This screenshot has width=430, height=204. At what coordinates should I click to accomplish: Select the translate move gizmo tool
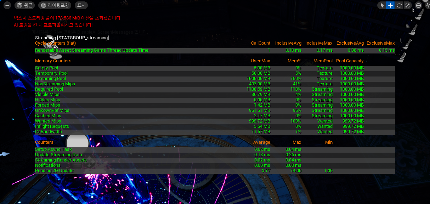390,5
